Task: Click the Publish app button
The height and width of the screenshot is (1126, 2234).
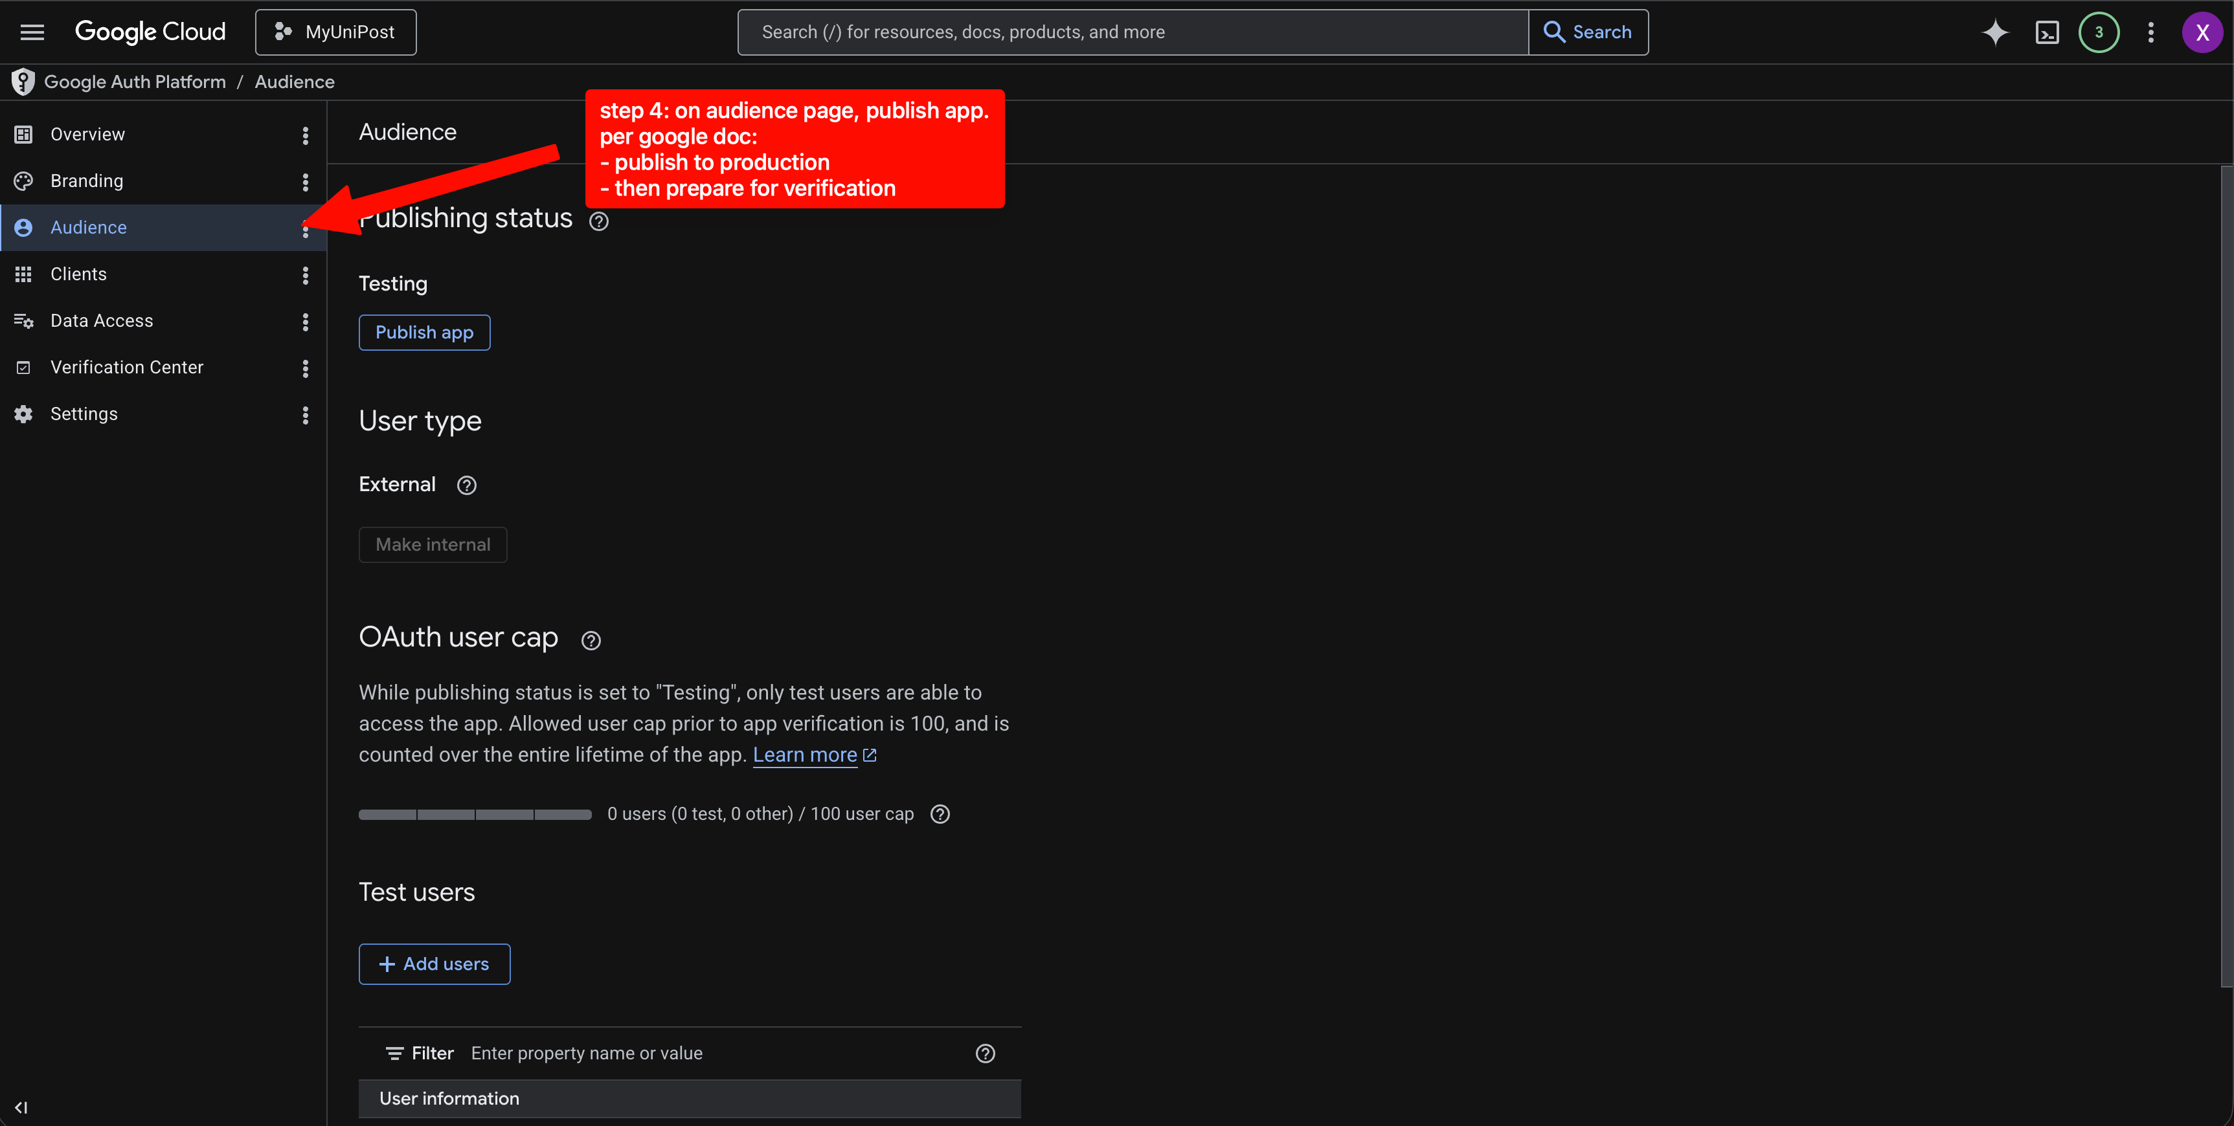Action: pos(424,333)
